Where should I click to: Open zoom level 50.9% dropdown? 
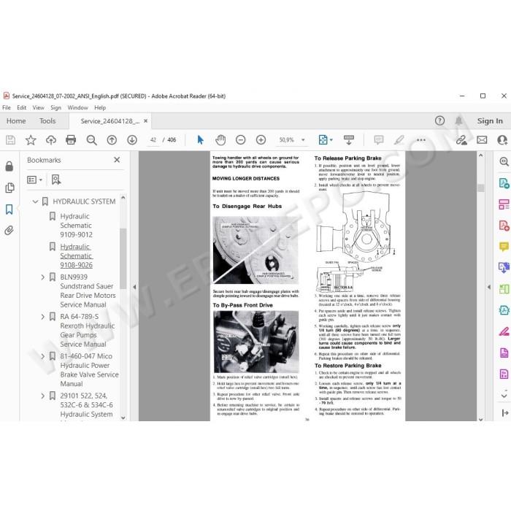point(303,140)
